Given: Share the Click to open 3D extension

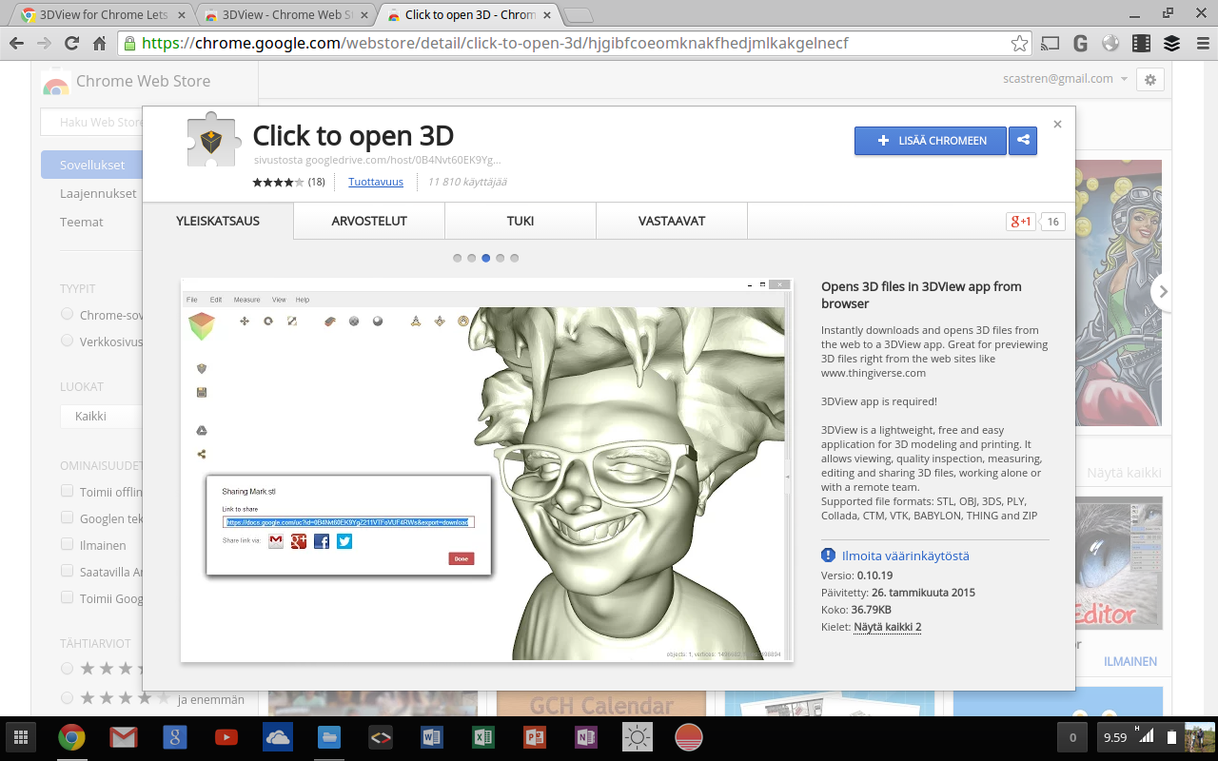Looking at the screenshot, I should tap(1023, 141).
